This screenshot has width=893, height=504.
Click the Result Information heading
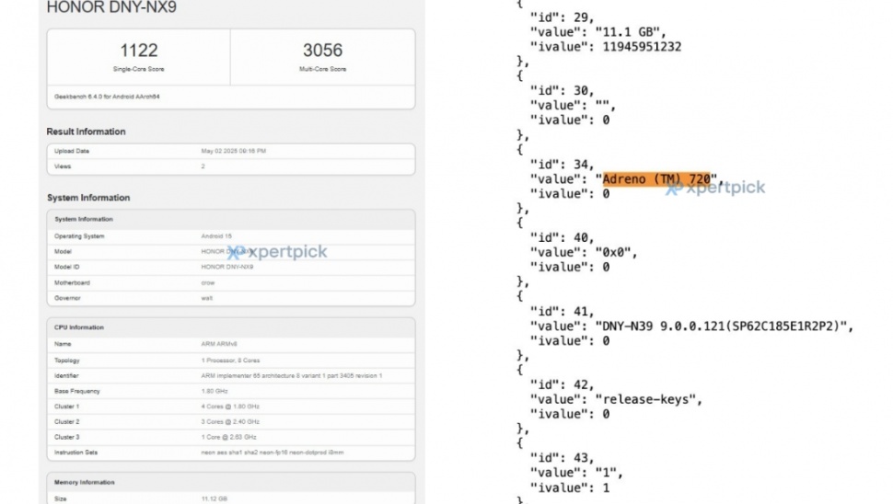pyautogui.click(x=86, y=132)
